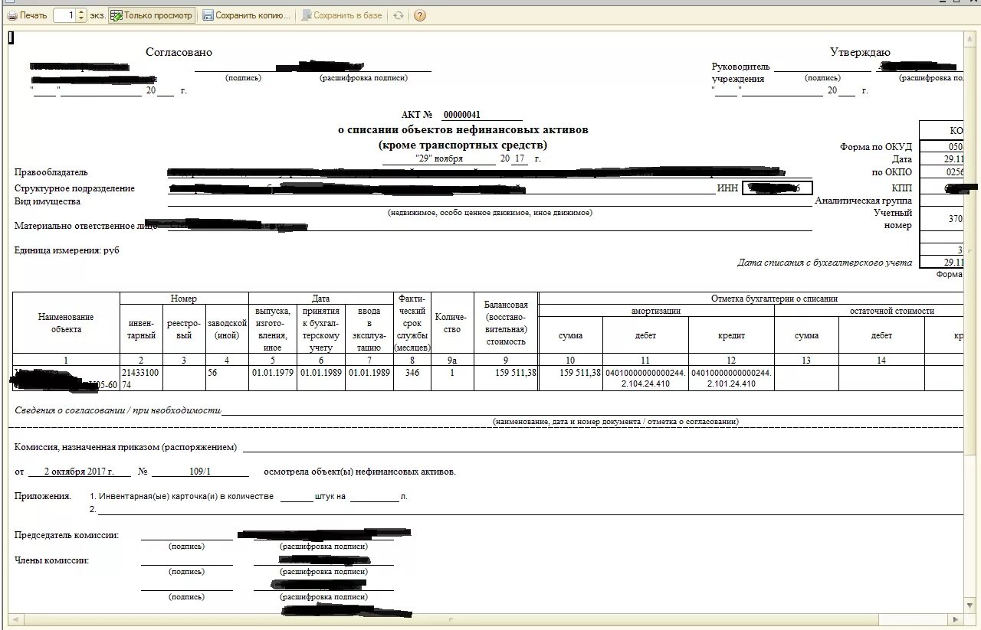Click the Наименование объекта column header
Viewport: 981px width, 630px height.
[66, 323]
